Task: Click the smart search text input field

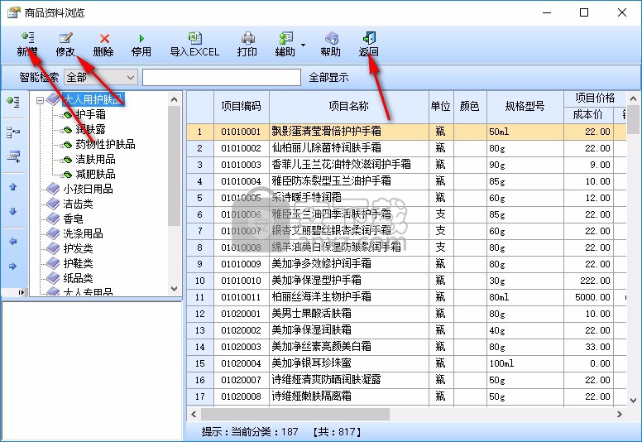Action: (222, 77)
